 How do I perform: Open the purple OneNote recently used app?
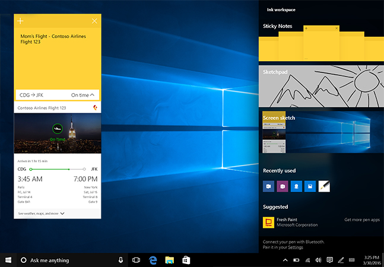(283, 186)
